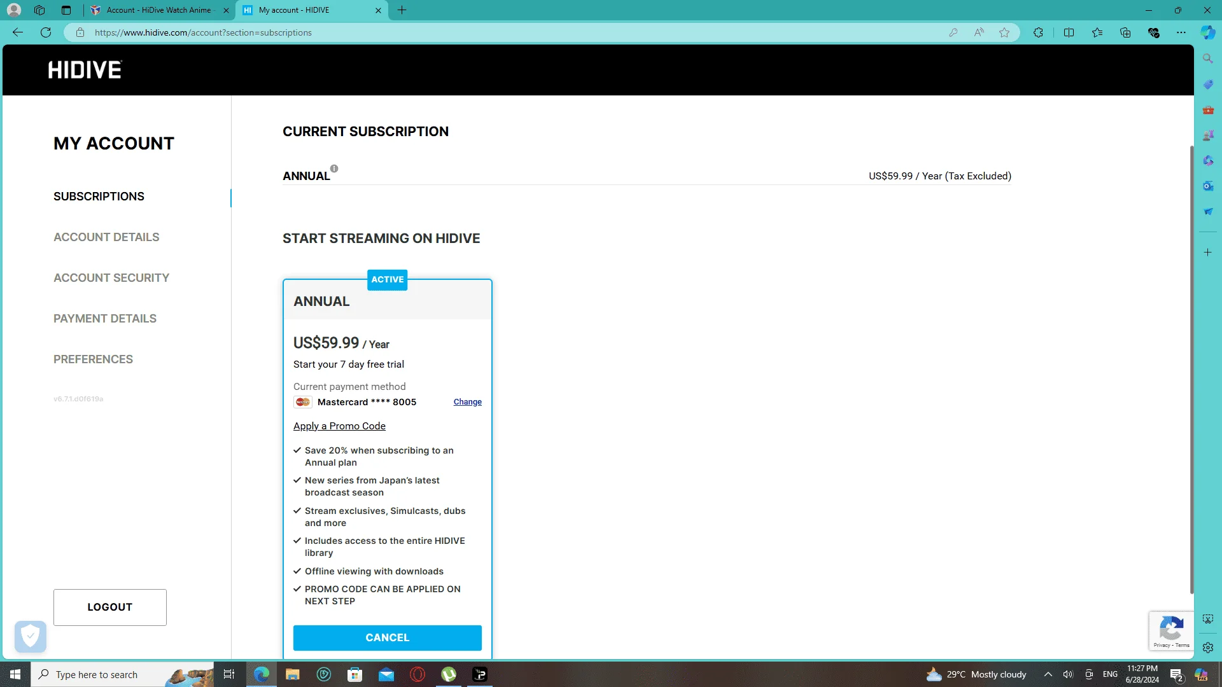Toggle Split screen icon
This screenshot has width=1222, height=687.
point(1069,32)
